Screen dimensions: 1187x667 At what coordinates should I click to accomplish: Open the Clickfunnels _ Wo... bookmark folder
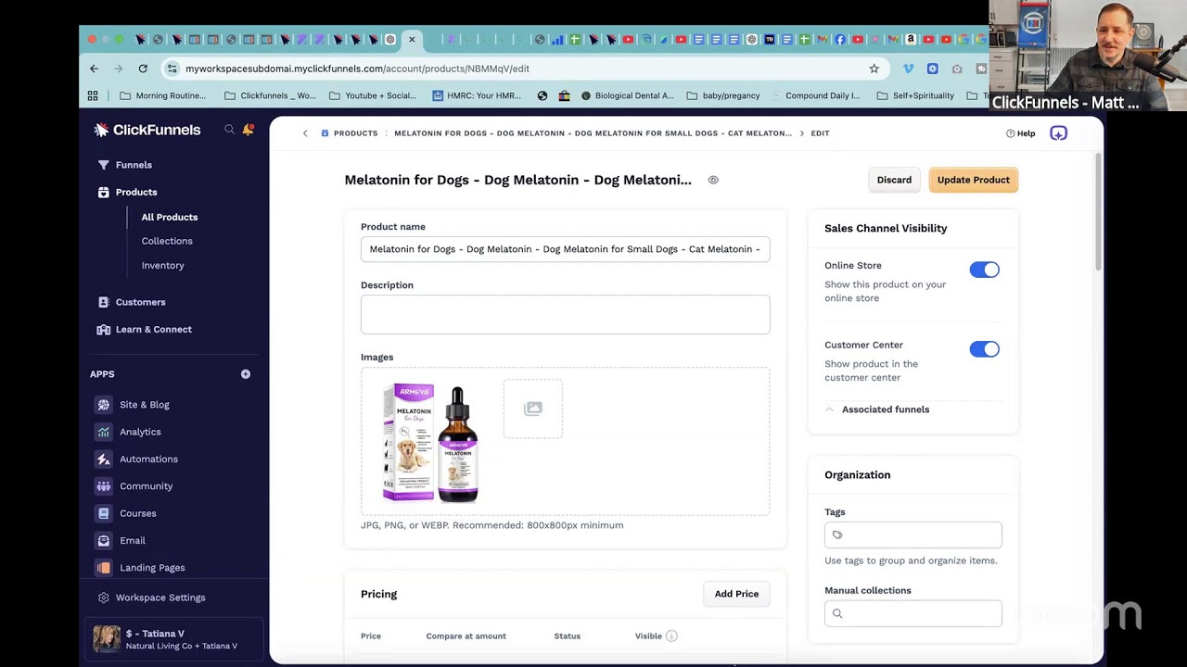click(x=270, y=95)
